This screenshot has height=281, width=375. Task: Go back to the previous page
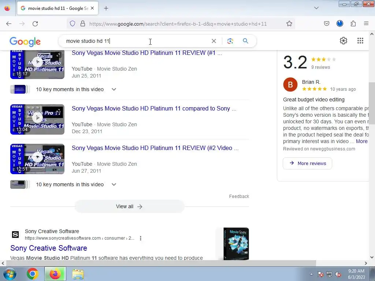pos(9,24)
